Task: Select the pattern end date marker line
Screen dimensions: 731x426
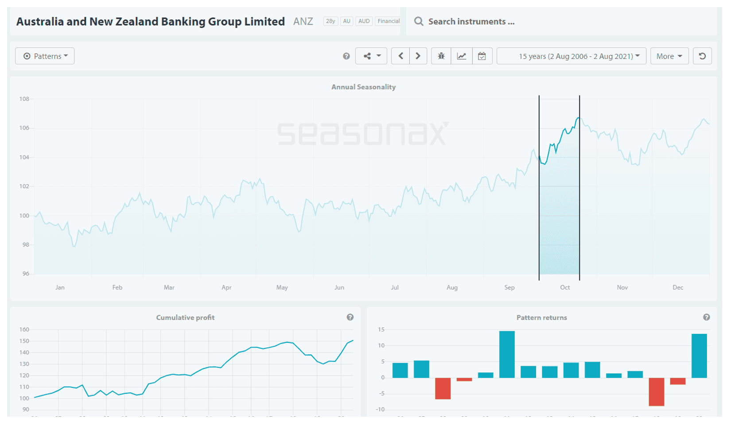Action: click(x=579, y=188)
